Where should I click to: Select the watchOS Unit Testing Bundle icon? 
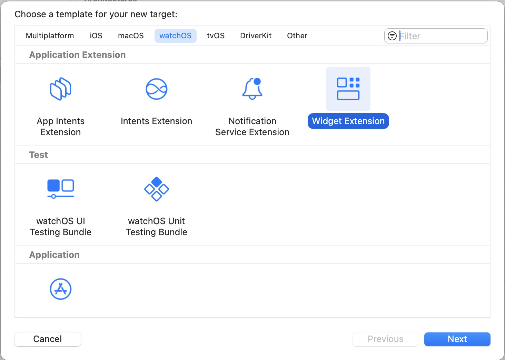click(x=156, y=189)
